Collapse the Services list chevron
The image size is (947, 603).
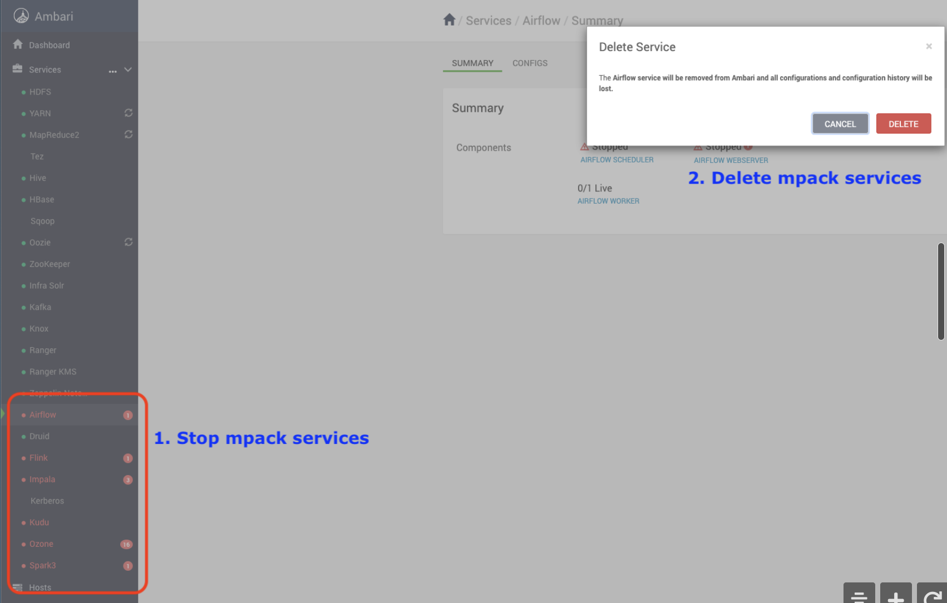click(x=128, y=70)
